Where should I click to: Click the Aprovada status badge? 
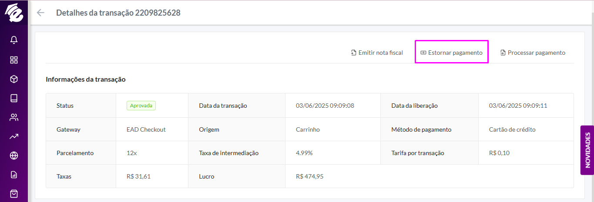point(141,106)
